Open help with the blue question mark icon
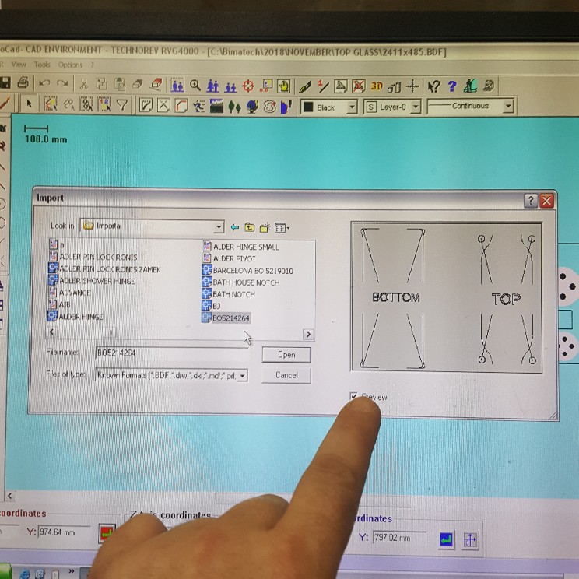The width and height of the screenshot is (579, 579). (x=451, y=86)
